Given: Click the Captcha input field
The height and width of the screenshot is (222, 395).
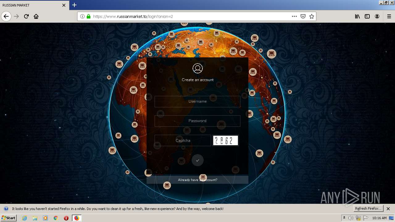Looking at the screenshot, I should [183, 141].
